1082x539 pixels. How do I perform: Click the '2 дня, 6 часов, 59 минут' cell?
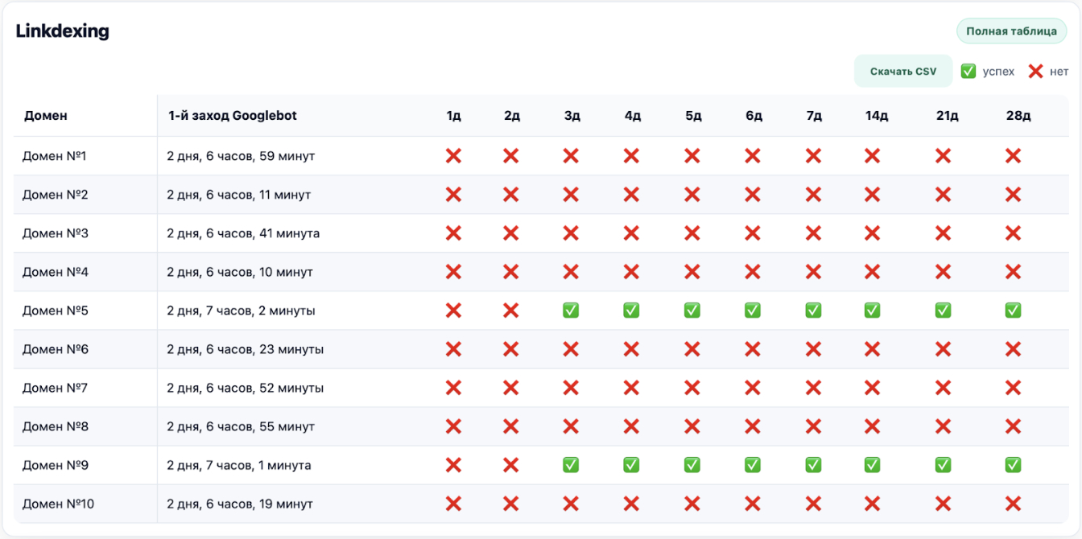coord(241,156)
